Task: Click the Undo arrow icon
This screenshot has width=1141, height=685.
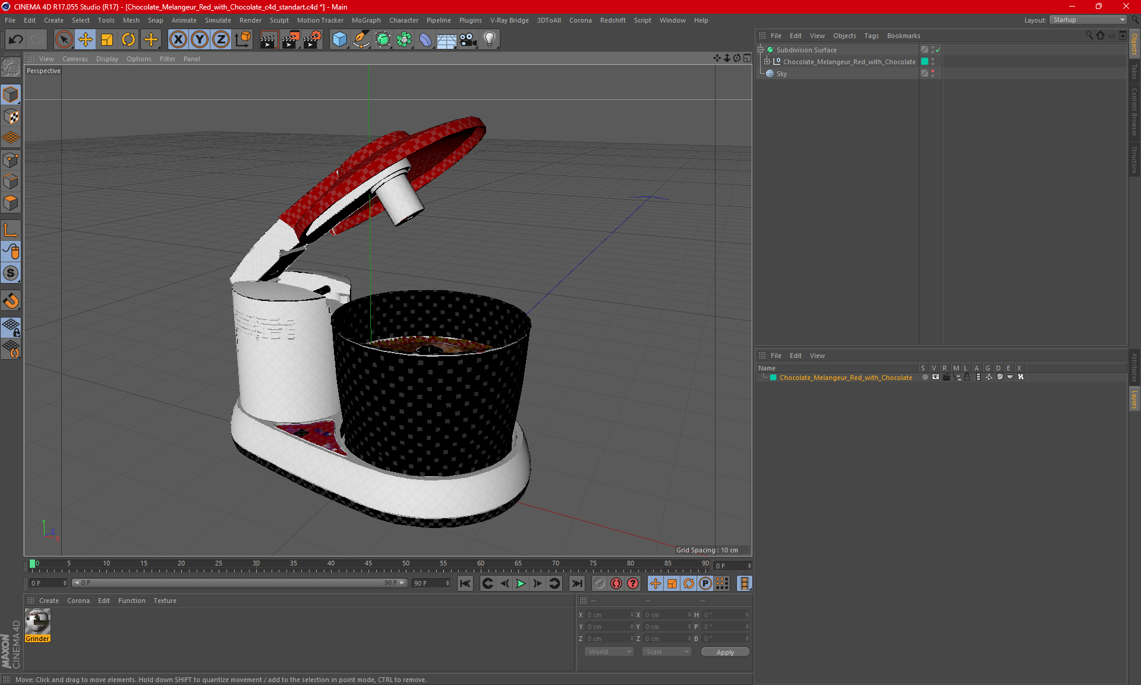Action: (x=16, y=40)
